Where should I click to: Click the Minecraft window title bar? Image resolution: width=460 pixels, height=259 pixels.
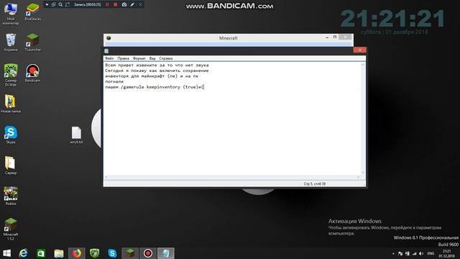[x=229, y=38]
